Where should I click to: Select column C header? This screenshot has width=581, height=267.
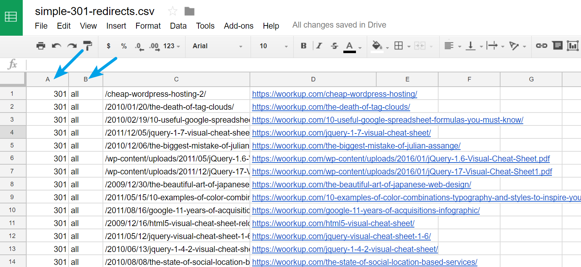pos(176,79)
